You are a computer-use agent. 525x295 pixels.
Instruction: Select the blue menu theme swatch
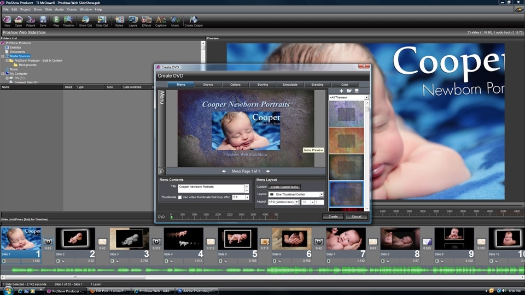pyautogui.click(x=346, y=194)
